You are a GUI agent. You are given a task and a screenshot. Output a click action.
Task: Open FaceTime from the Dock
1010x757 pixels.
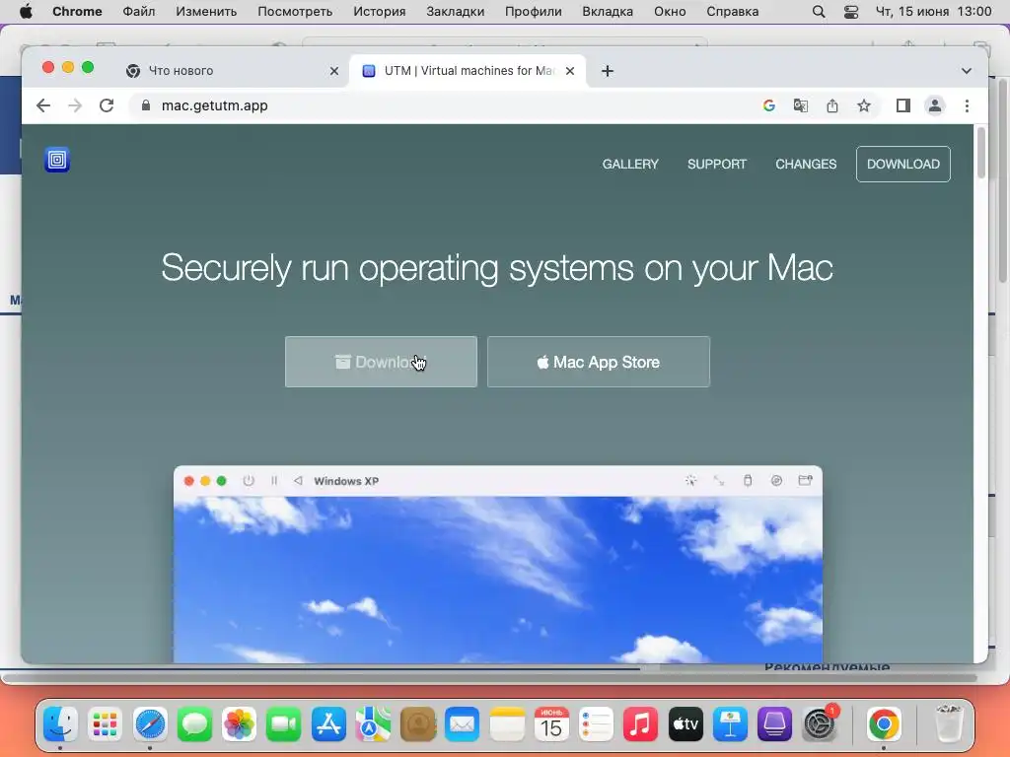point(283,724)
